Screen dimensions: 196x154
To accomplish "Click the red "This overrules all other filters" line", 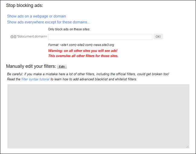I will [83, 56].
